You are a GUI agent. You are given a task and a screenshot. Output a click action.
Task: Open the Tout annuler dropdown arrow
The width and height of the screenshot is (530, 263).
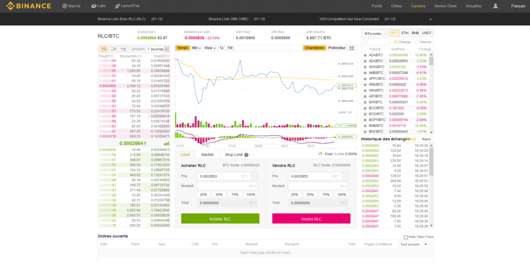point(425,244)
